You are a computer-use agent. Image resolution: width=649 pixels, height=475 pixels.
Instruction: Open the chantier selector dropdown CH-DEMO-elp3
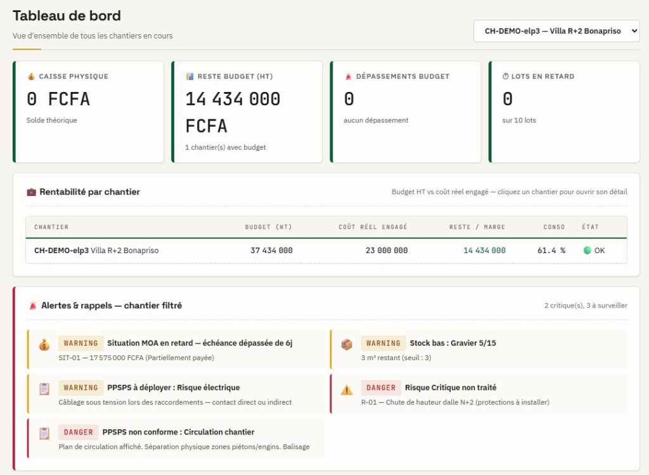(x=556, y=31)
